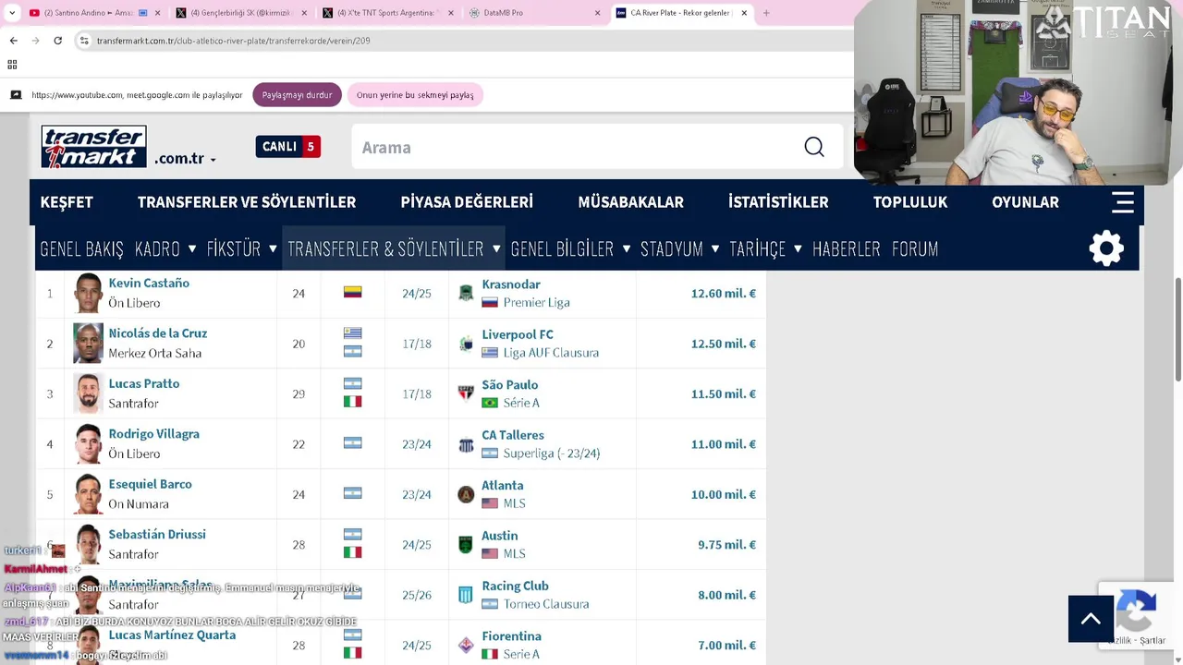Switch to DataMB Pro tab
The height and width of the screenshot is (665, 1183).
535,13
